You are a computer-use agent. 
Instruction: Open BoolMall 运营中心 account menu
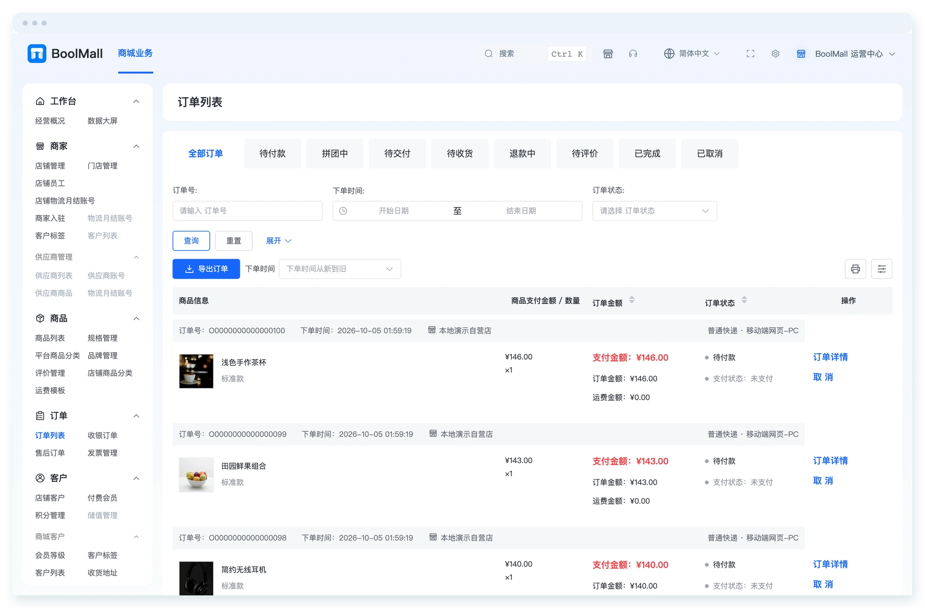point(846,54)
